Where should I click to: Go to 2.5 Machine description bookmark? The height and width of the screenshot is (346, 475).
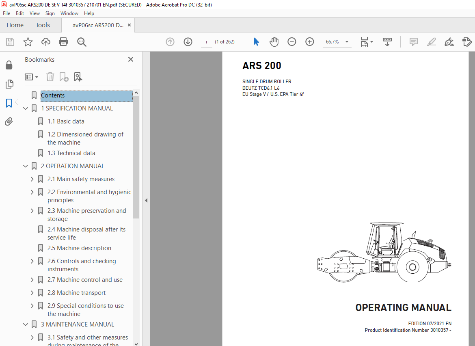click(x=79, y=248)
